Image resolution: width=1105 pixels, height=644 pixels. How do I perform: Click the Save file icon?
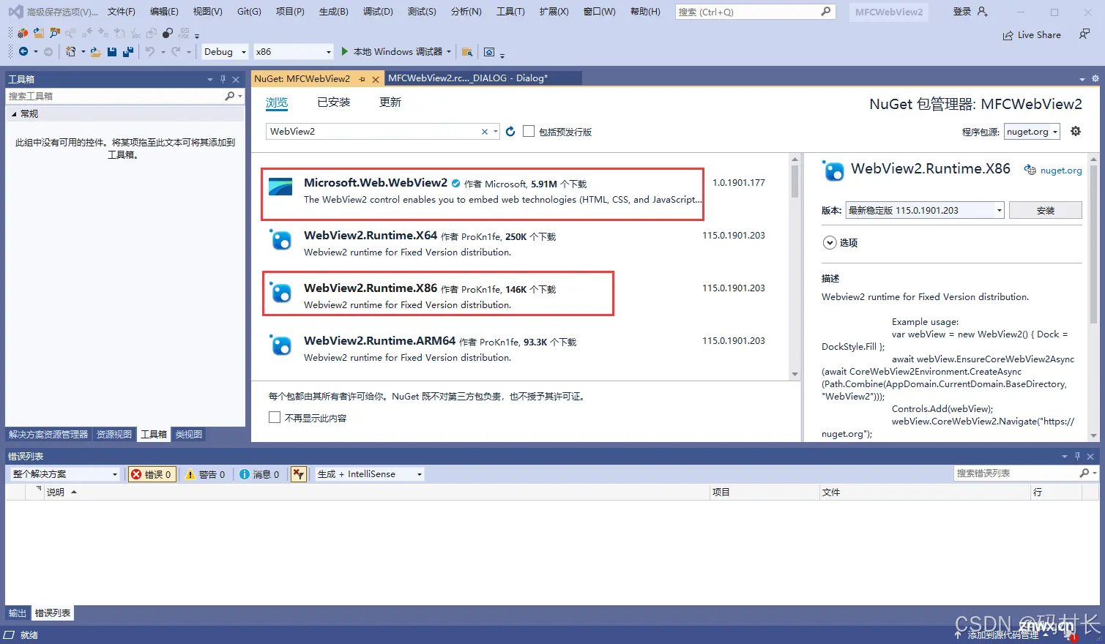pyautogui.click(x=112, y=51)
